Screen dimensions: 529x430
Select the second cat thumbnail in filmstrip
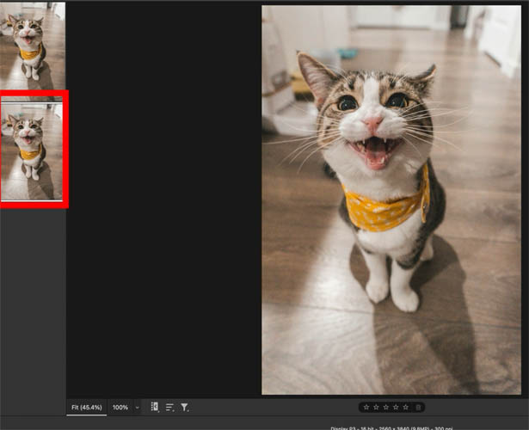tap(32, 150)
